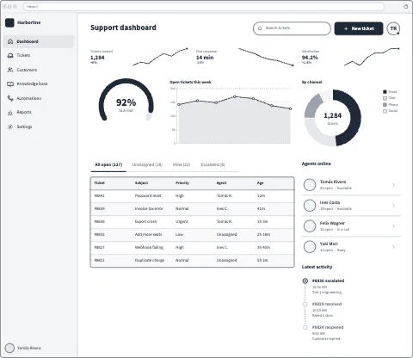The width and height of the screenshot is (413, 358).
Task: Open the TR user avatar
Action: tap(393, 28)
